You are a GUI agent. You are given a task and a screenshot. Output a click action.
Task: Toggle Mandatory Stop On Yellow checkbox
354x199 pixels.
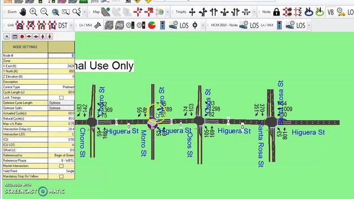pos(61,176)
